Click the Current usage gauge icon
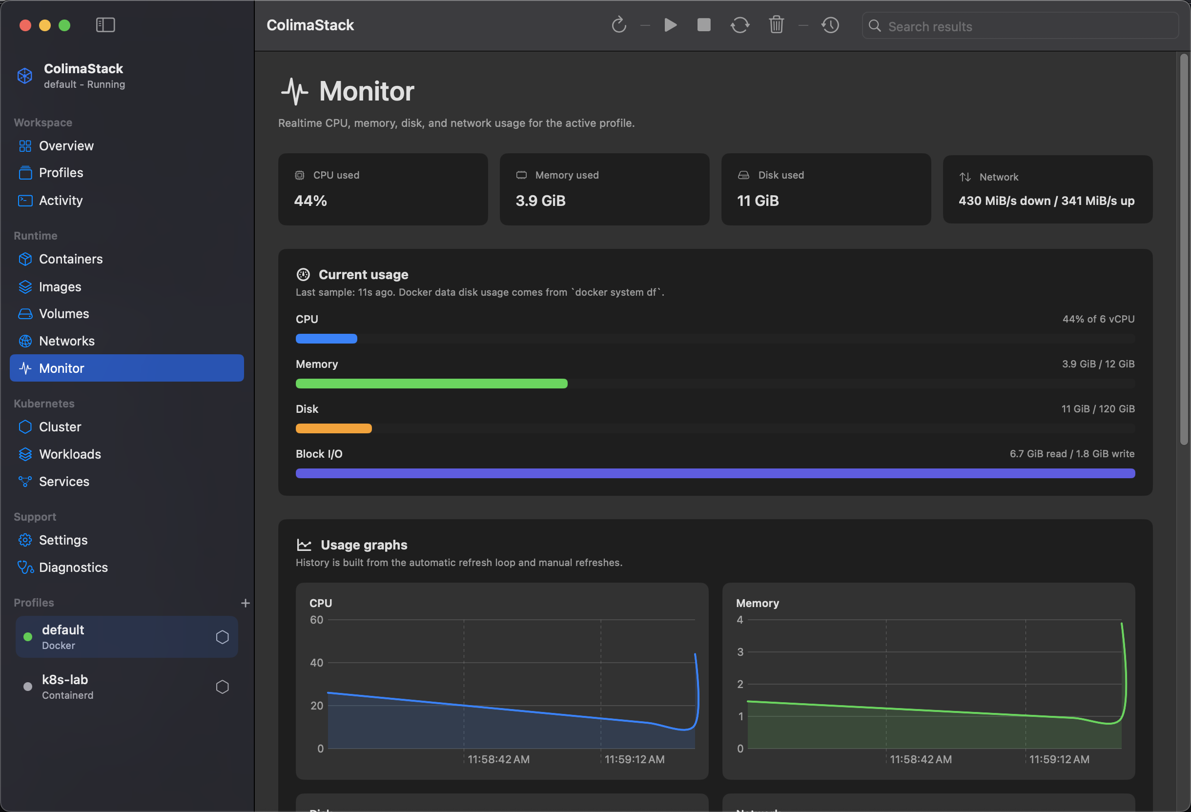Screen dimensions: 1191x812 [304, 275]
